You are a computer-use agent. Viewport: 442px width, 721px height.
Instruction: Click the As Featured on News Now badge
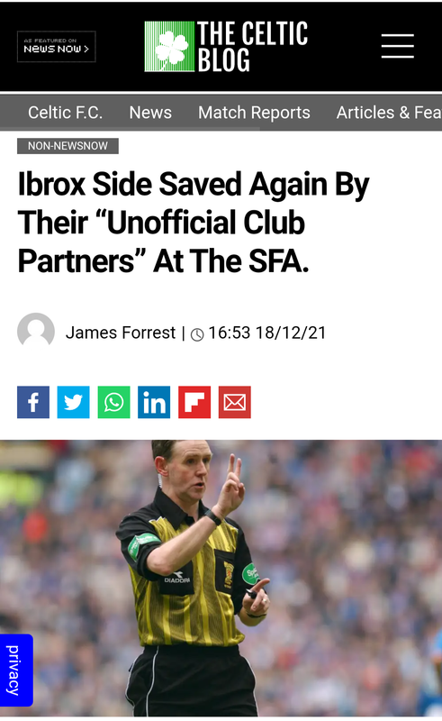[56, 47]
